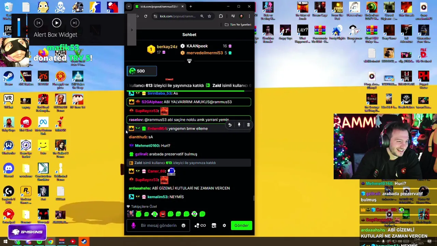
Task: Open site information icon in address bar
Action: click(155, 16)
